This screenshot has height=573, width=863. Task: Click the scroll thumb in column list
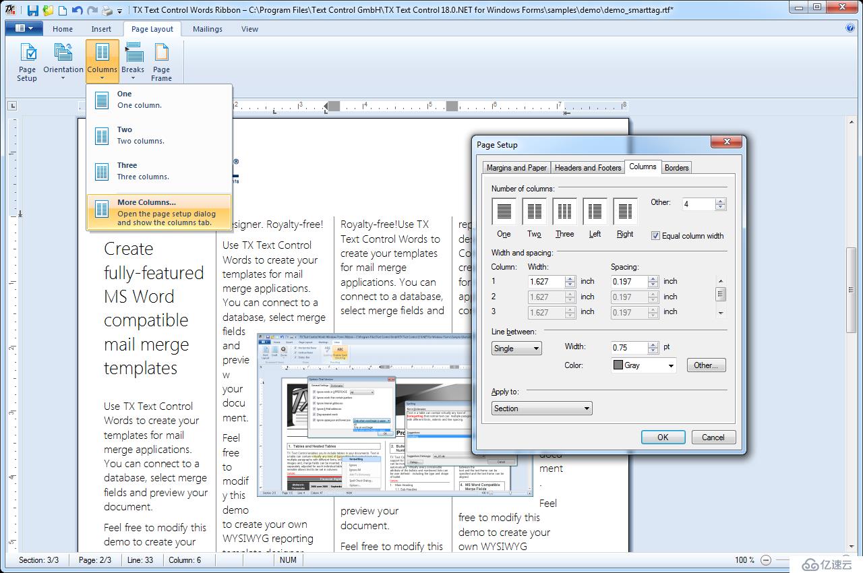point(721,295)
